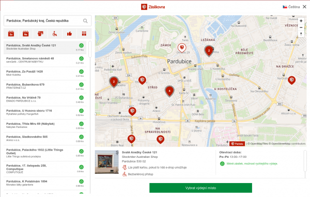The image size is (310, 197).
Task: Select pickup marker near Bistro Real
Action: 131,139
